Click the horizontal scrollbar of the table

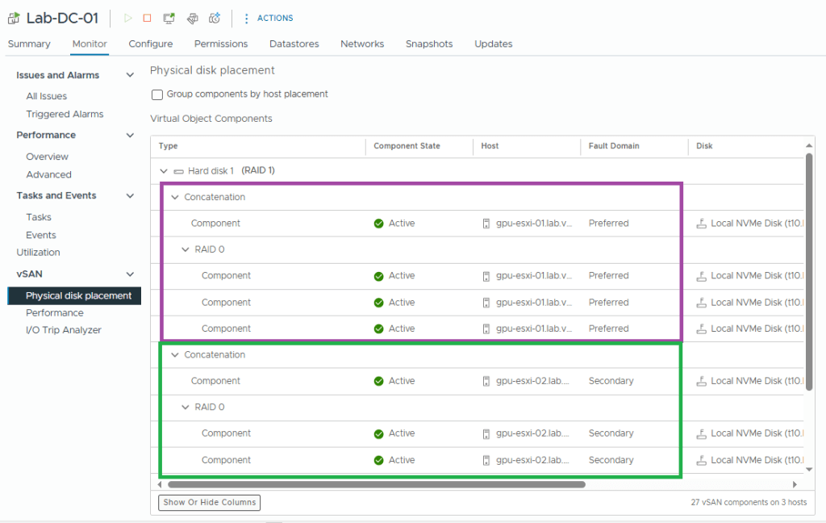pyautogui.click(x=376, y=485)
